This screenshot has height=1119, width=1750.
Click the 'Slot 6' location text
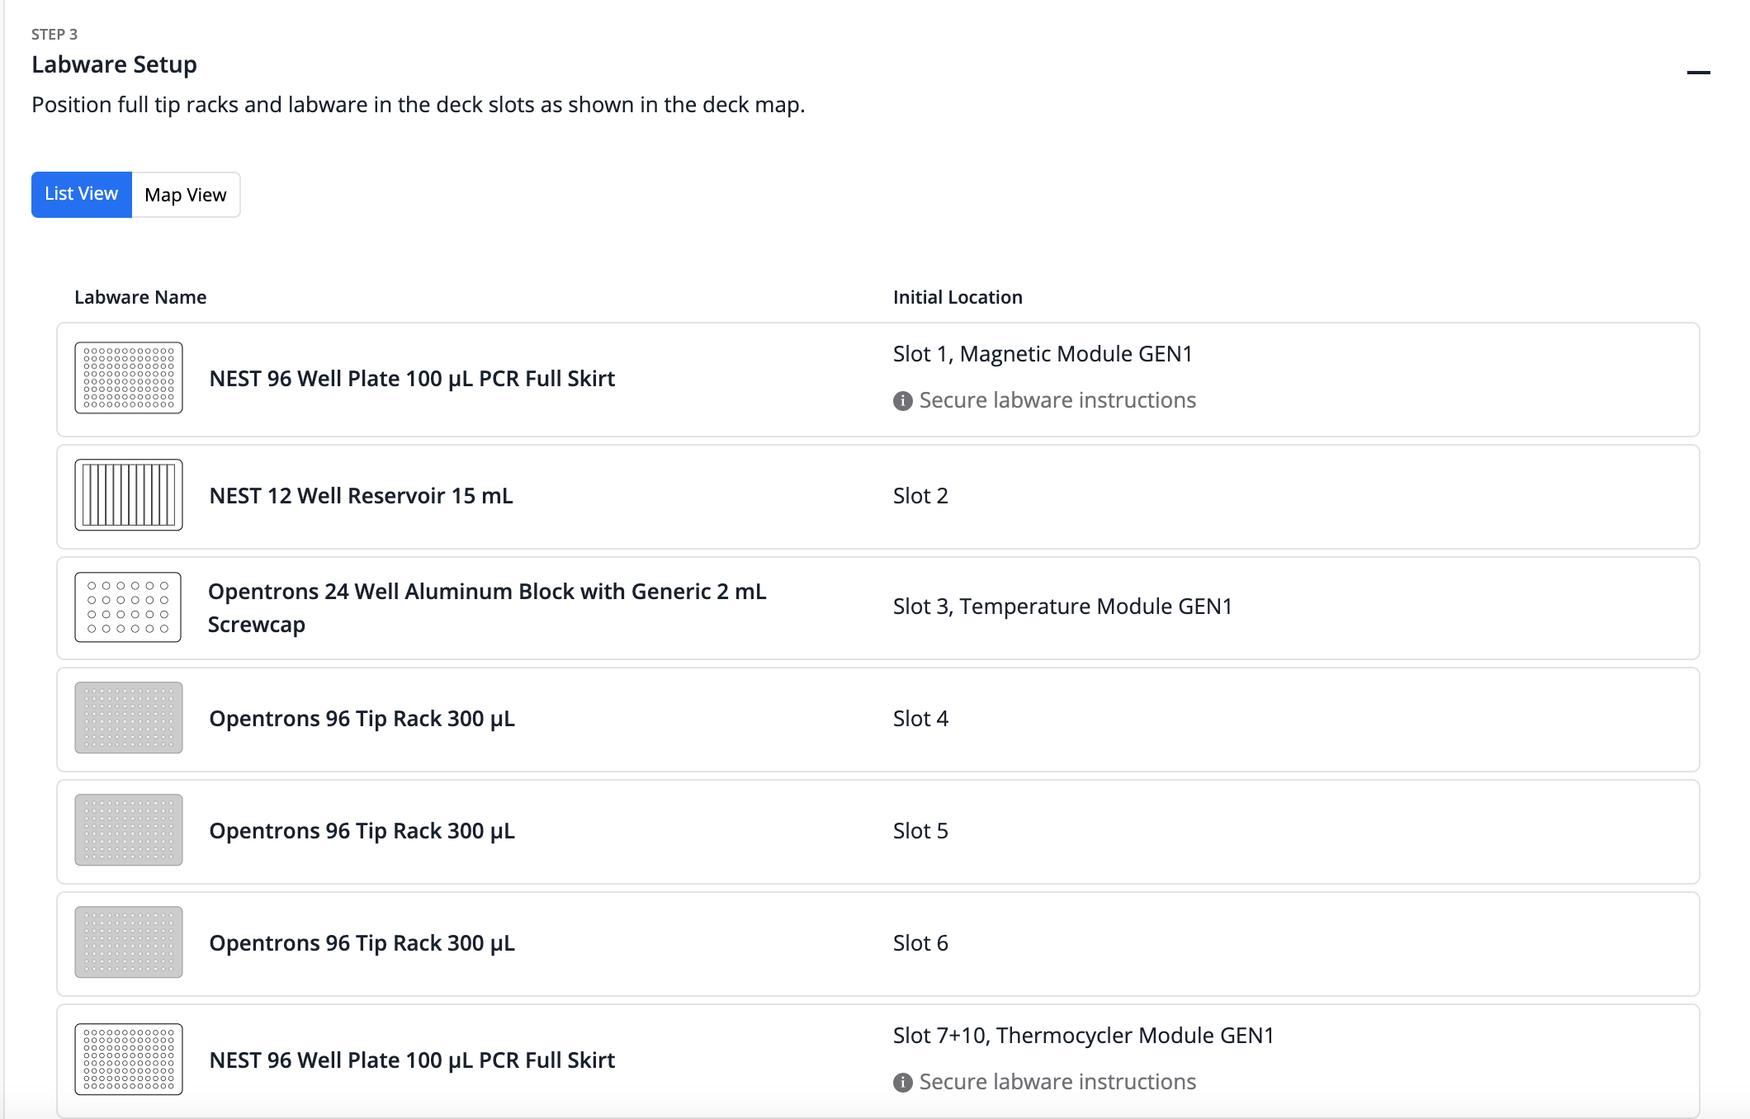[920, 943]
